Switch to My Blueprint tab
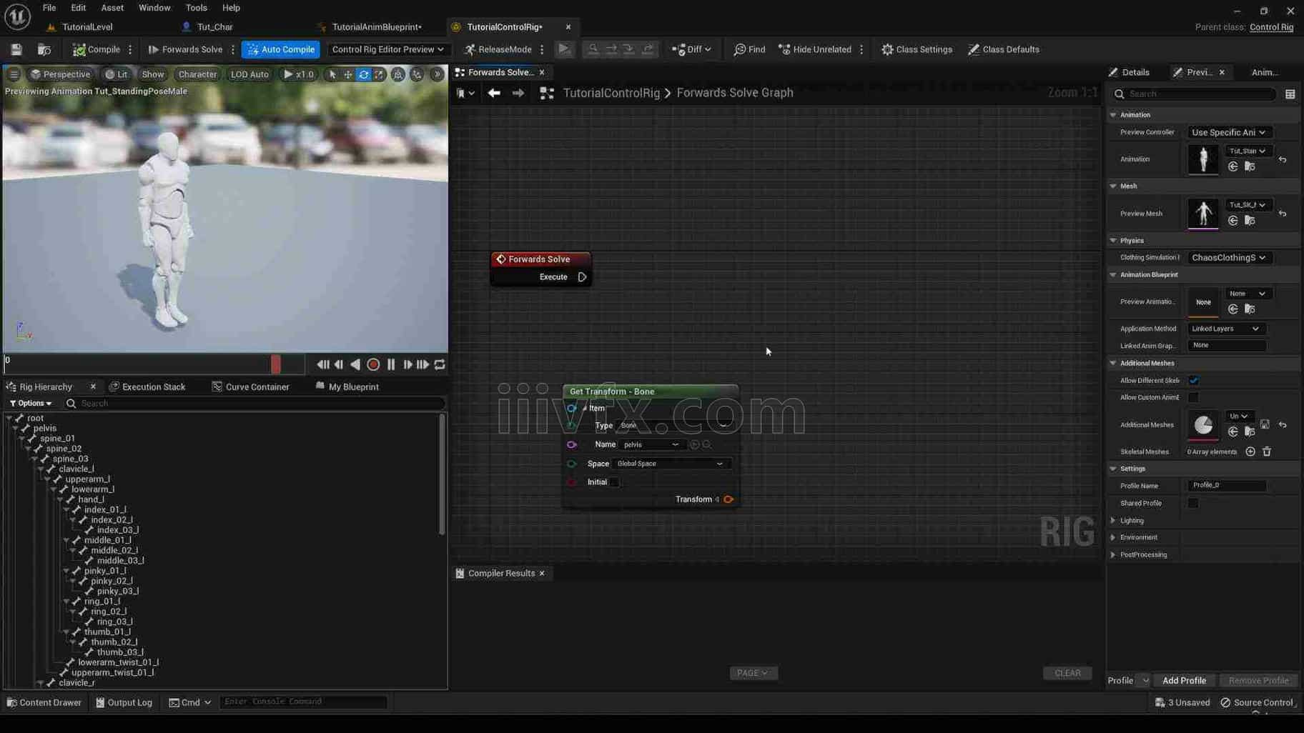The height and width of the screenshot is (733, 1304). pos(347,387)
